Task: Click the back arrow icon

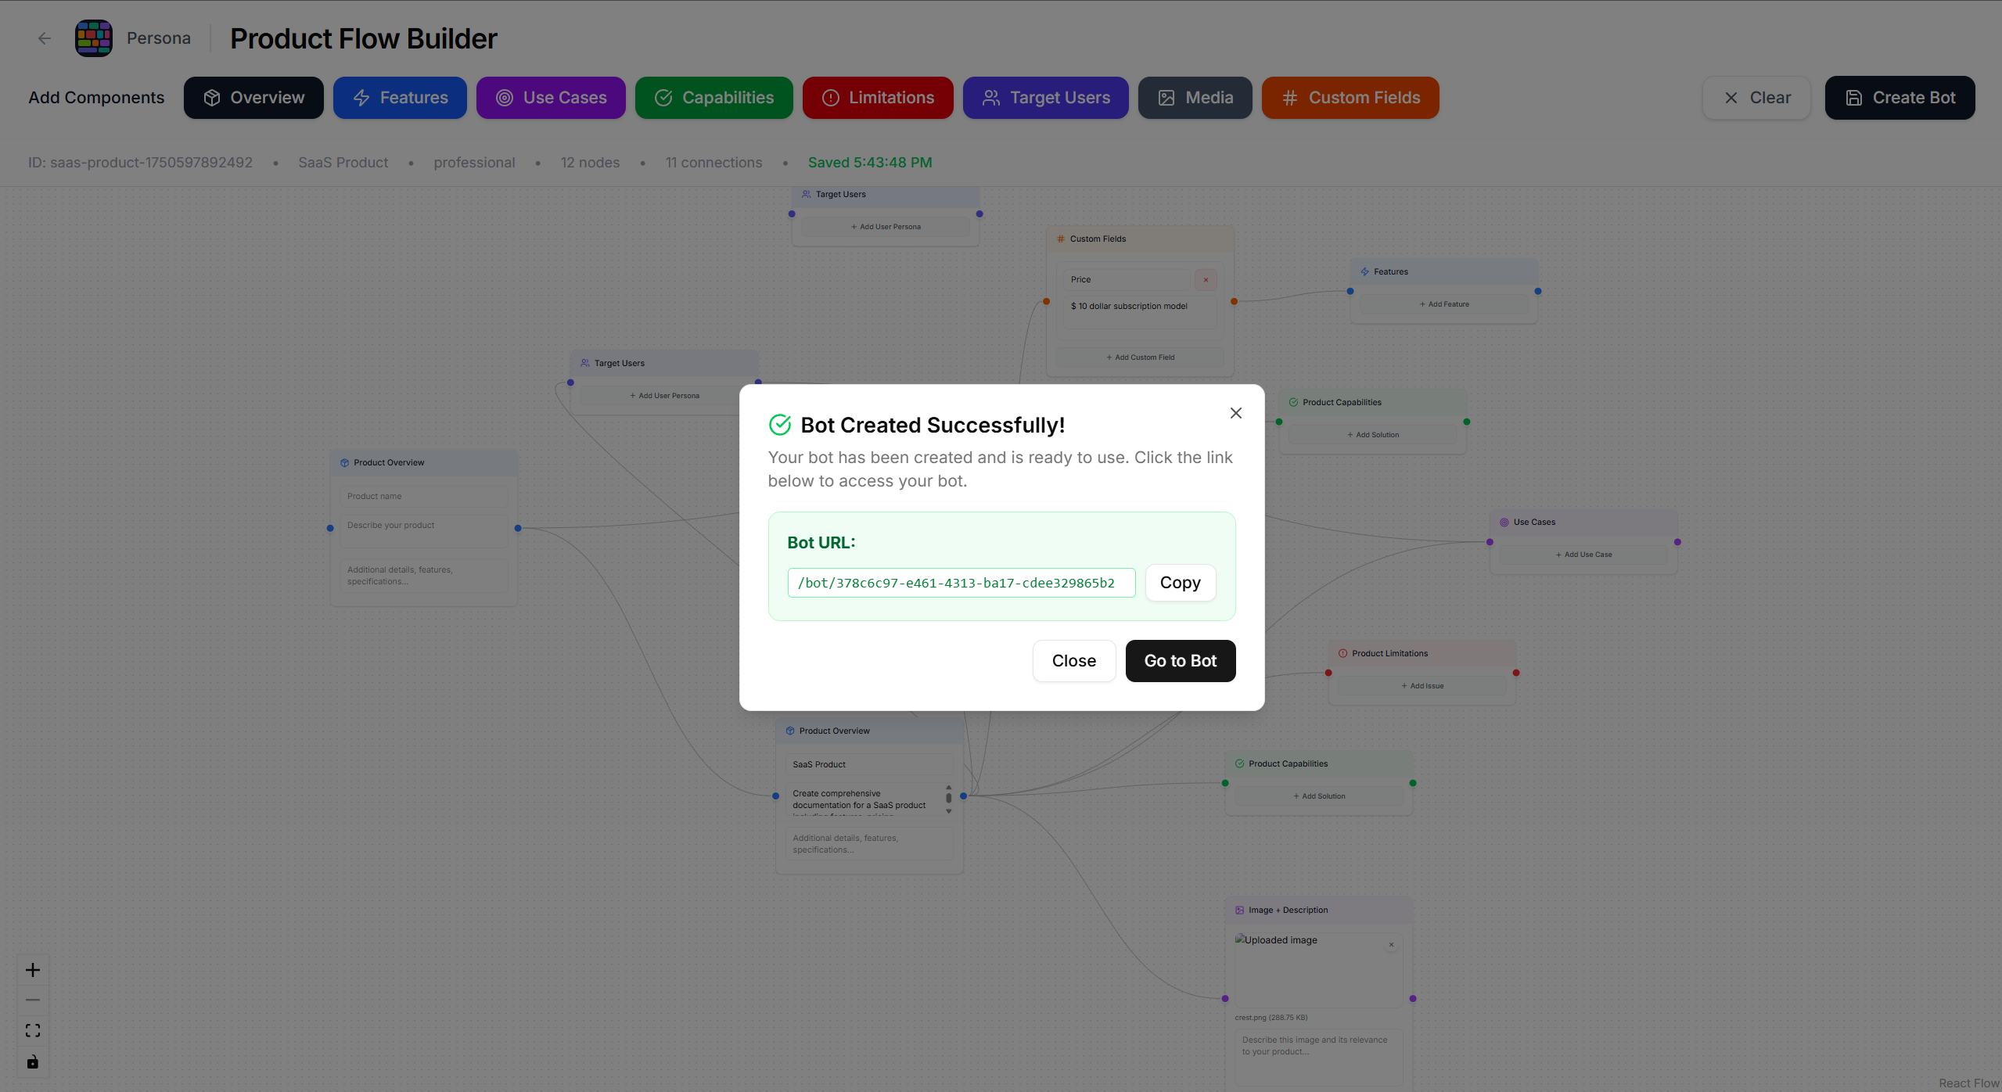Action: coord(44,38)
